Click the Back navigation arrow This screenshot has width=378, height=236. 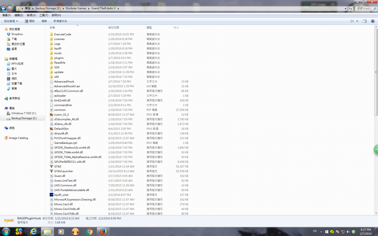[x=3, y=9]
